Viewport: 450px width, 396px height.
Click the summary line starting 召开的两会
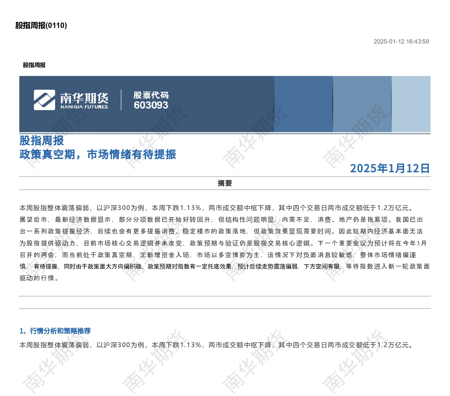218,255
